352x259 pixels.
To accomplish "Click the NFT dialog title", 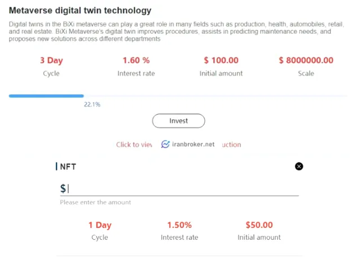I will [x=68, y=166].
